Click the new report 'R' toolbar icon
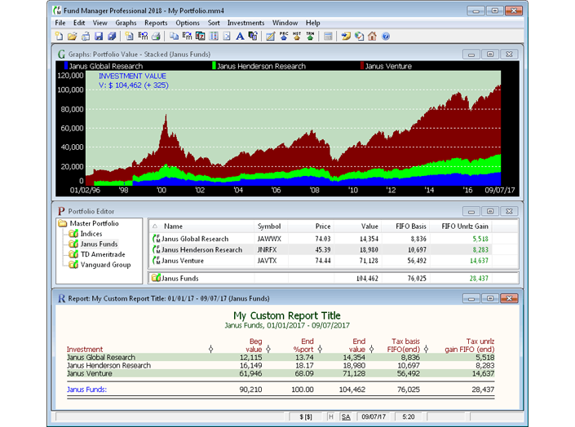This screenshot has width=575, height=427. 130,36
